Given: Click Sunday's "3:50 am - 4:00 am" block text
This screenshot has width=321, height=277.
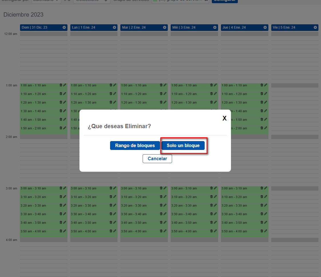Looking at the screenshot, I should [33, 232].
